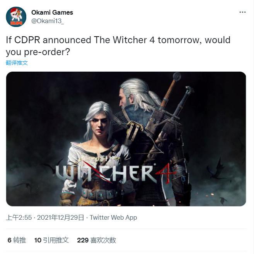The image size is (254, 254).
Task: Open the Witcher 4 attached image
Action: [x=126, y=139]
